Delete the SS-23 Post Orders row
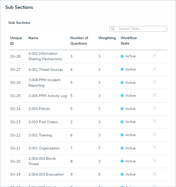This screenshot has height=187, width=176. (x=154, y=121)
